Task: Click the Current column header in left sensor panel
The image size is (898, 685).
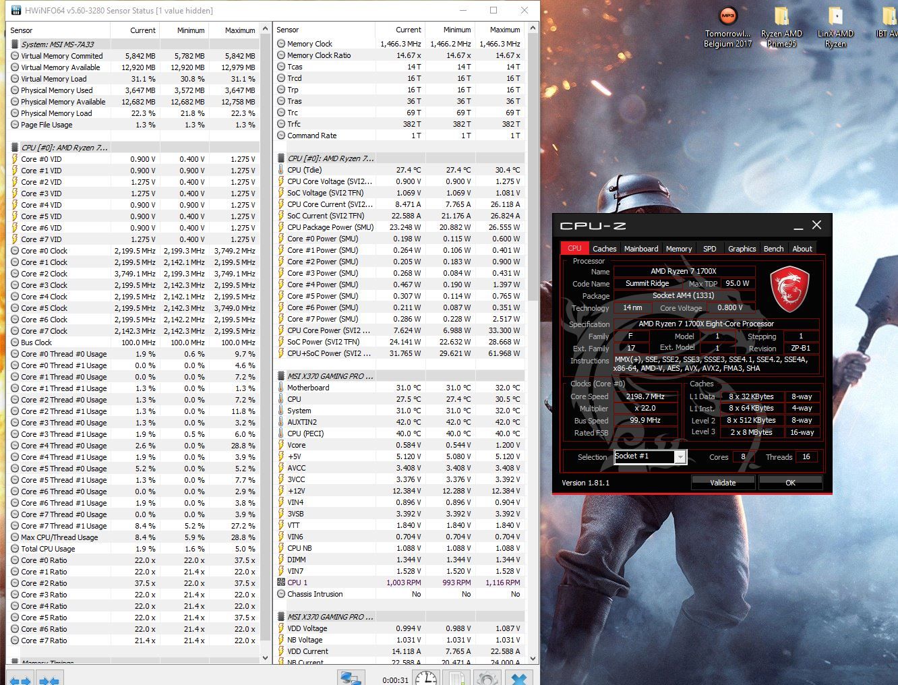Action: click(x=135, y=30)
